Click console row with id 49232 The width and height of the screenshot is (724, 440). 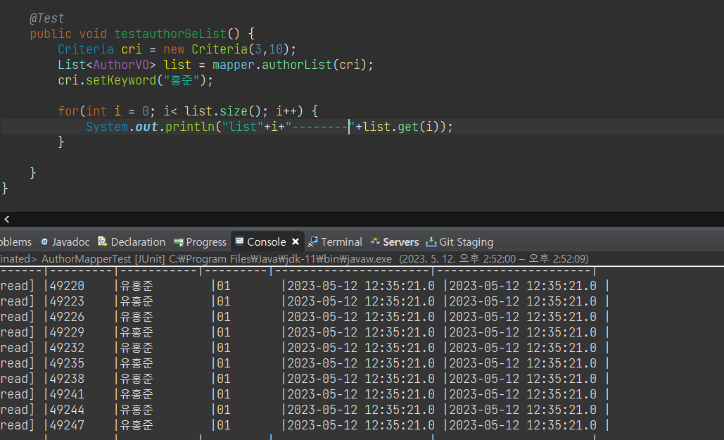304,348
